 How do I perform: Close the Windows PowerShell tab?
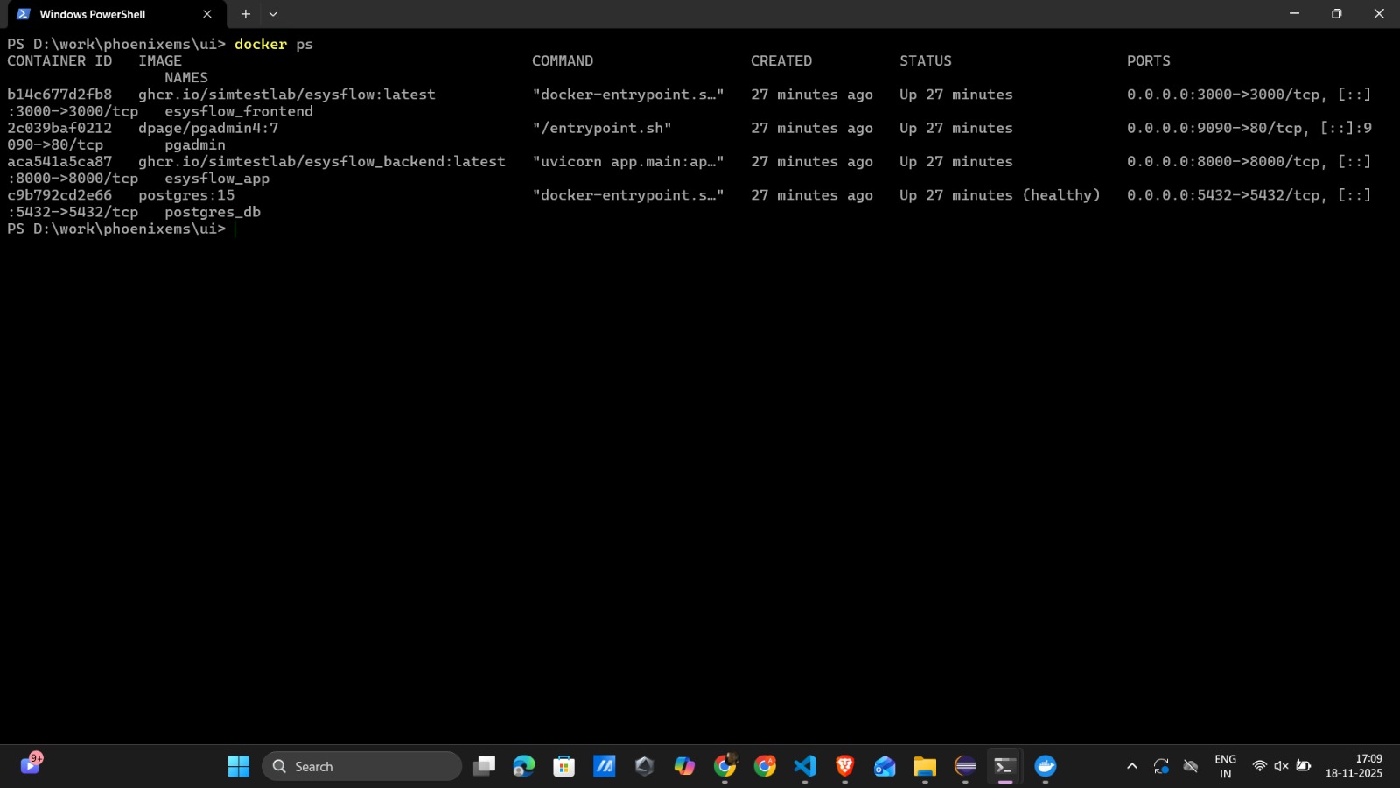pos(207,14)
